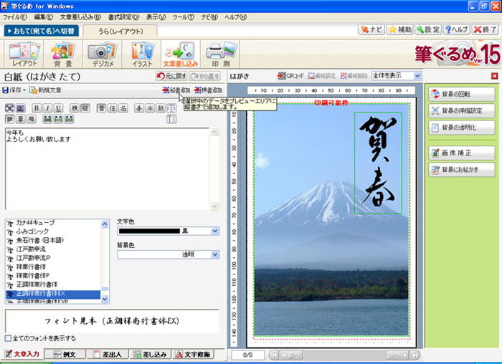Click 縦書追加 to add vertical text

(x=176, y=90)
